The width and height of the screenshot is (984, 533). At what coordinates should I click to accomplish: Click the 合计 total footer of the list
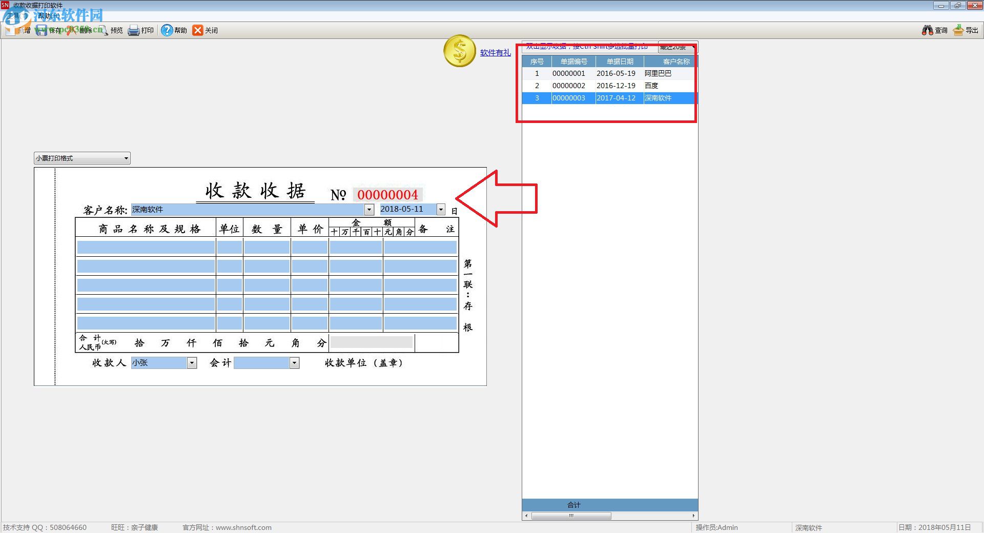tap(574, 505)
